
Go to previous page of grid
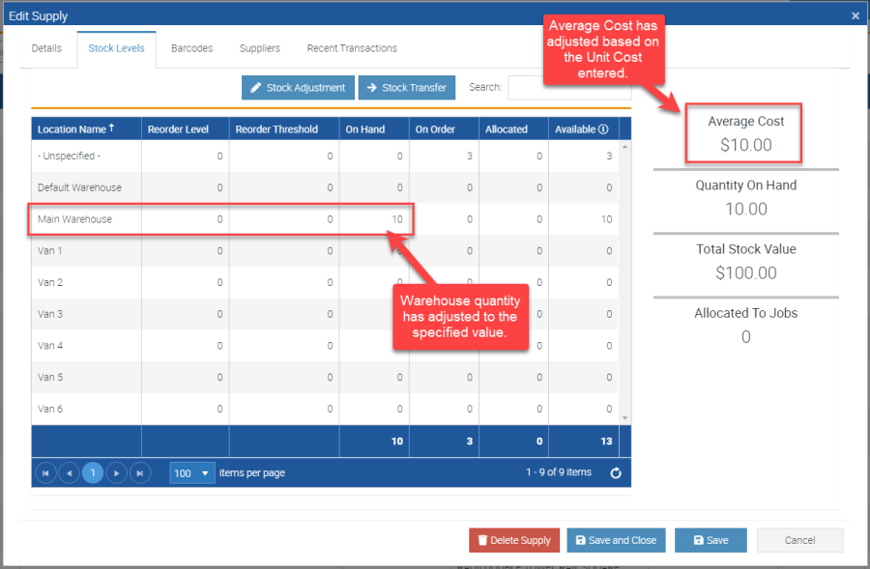[69, 473]
